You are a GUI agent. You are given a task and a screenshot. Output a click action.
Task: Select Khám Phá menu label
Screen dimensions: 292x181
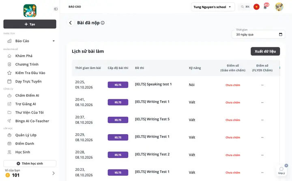(24, 56)
